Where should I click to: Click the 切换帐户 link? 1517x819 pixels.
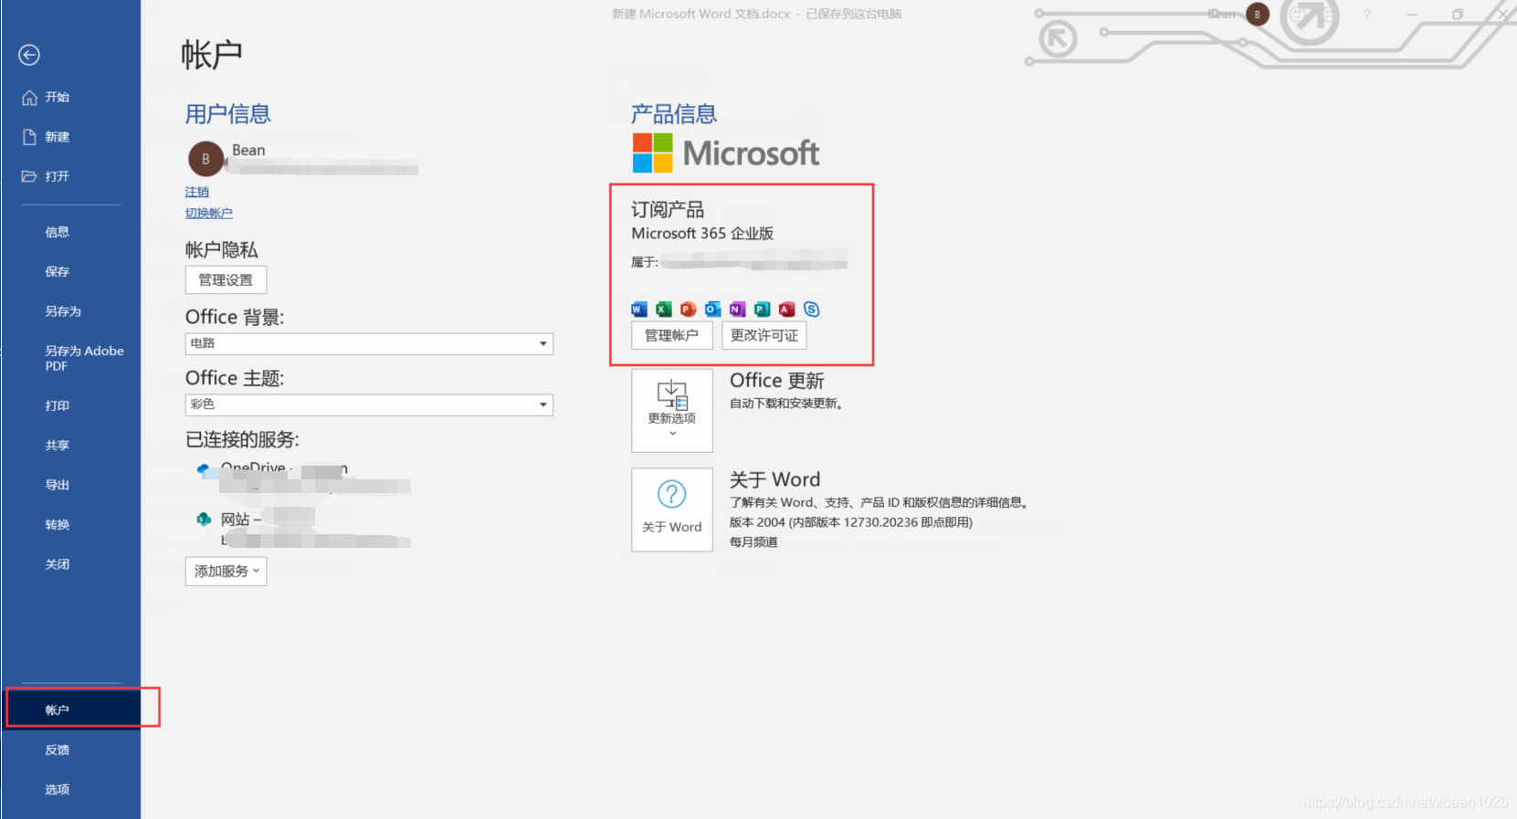click(209, 213)
